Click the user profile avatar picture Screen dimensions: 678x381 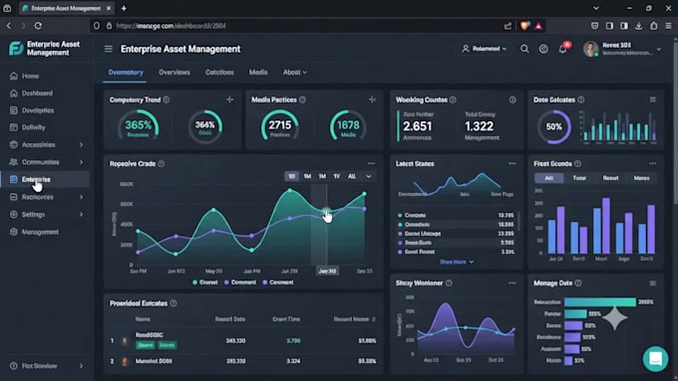pyautogui.click(x=590, y=49)
